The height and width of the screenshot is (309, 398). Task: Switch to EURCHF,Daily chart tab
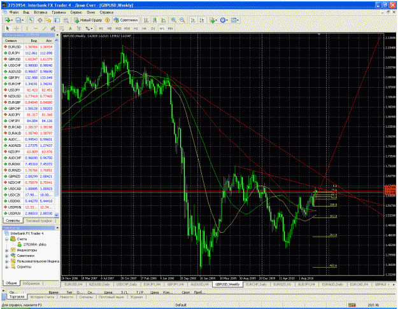click(x=257, y=284)
